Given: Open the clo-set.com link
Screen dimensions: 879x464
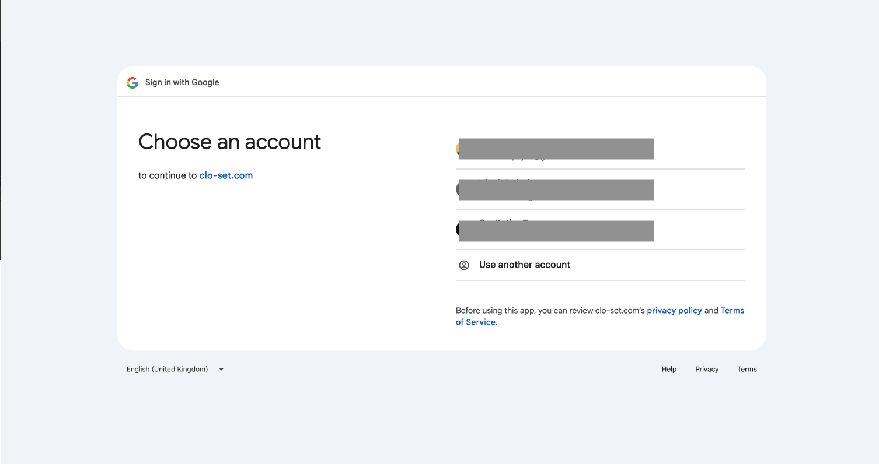Looking at the screenshot, I should (226, 175).
